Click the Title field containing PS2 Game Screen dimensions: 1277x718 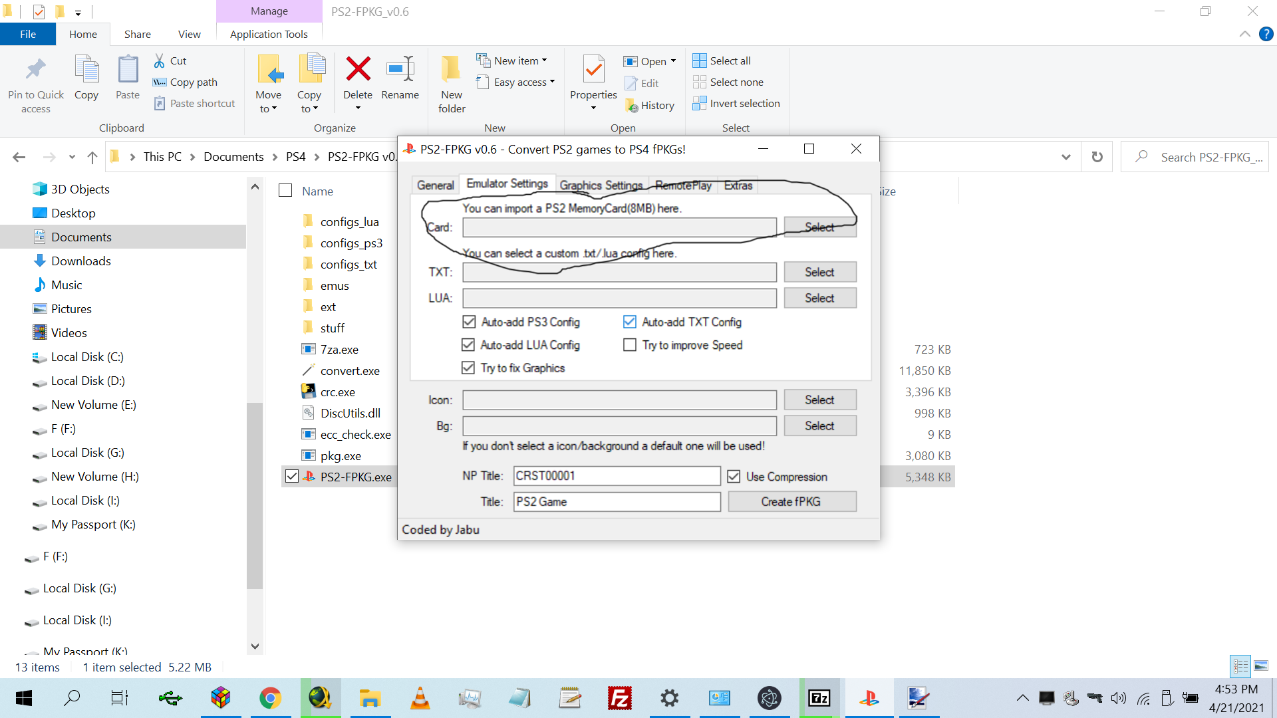click(617, 502)
